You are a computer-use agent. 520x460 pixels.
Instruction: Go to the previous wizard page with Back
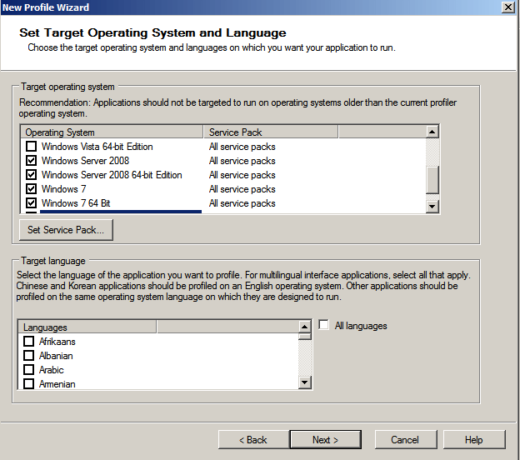pos(253,440)
